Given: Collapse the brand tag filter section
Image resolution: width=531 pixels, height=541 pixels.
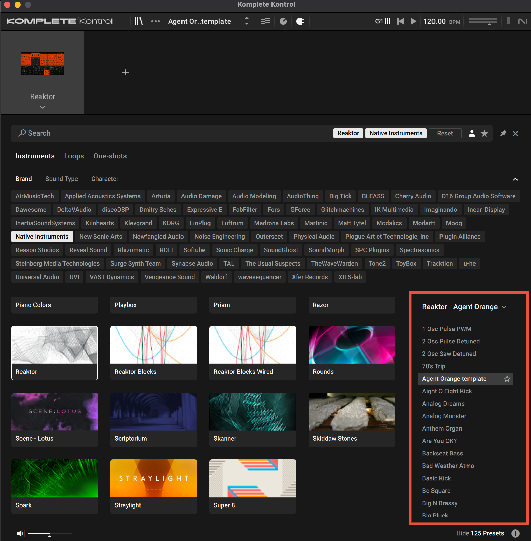Looking at the screenshot, I should 515,179.
